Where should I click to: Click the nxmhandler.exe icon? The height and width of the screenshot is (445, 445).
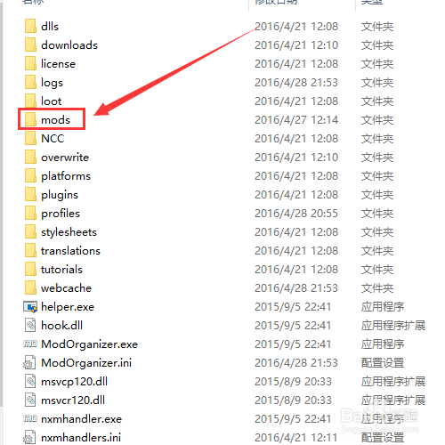30,418
